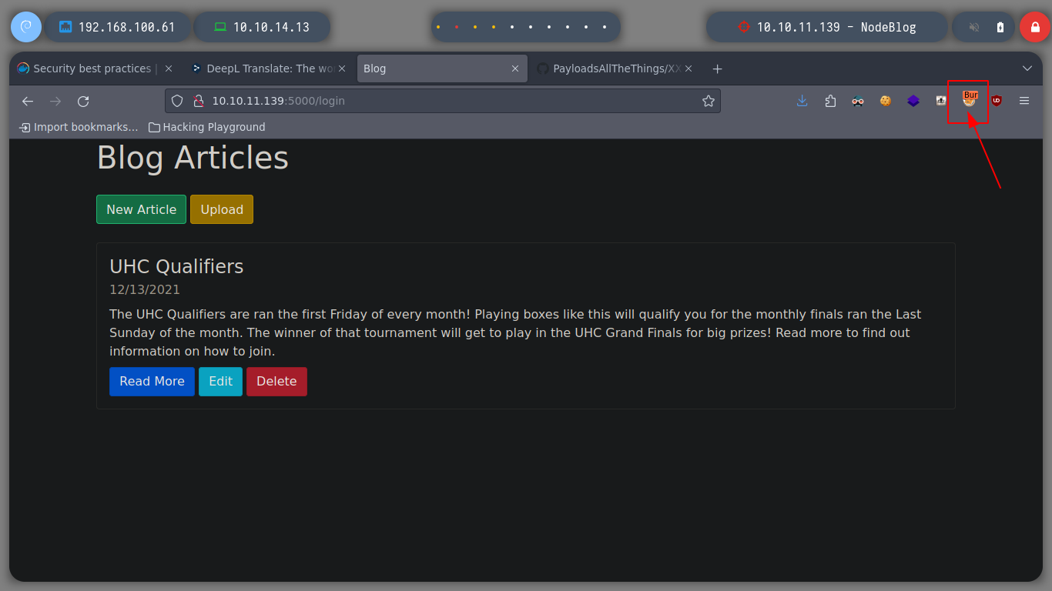This screenshot has width=1052, height=591.
Task: Open the Downloads panel
Action: click(x=802, y=101)
